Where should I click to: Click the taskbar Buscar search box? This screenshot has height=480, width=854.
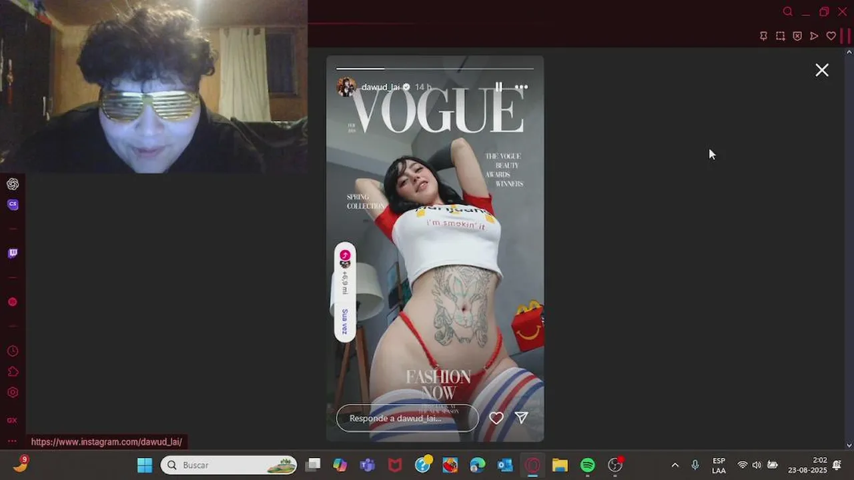[x=229, y=465]
